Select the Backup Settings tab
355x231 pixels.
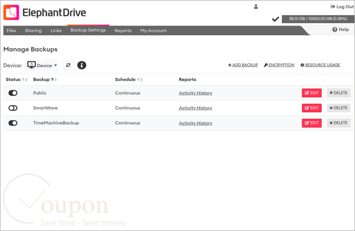(88, 30)
